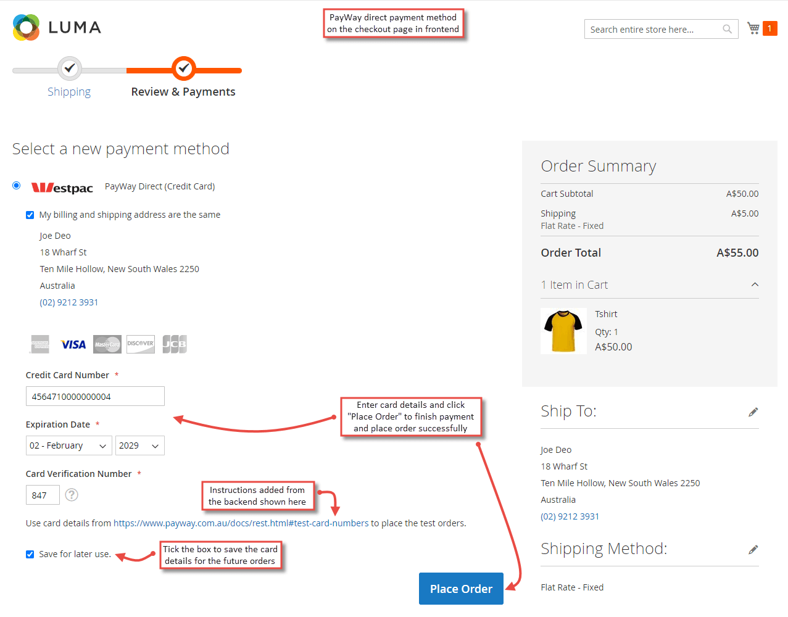Open the shopping cart icon

pyautogui.click(x=753, y=28)
